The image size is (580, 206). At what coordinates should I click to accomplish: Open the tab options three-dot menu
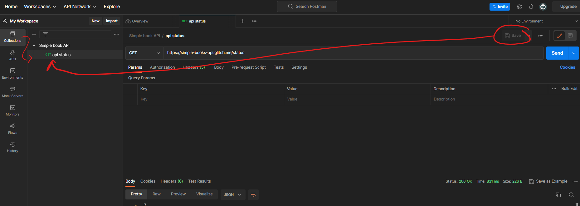click(x=254, y=21)
